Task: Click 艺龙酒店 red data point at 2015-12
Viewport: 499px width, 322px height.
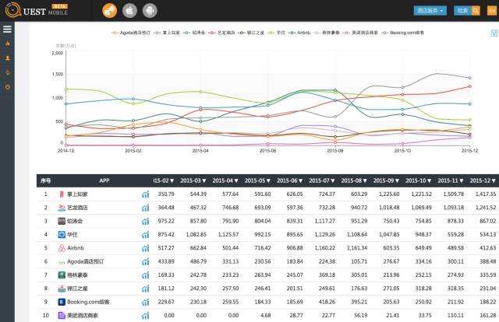Action: (x=469, y=86)
